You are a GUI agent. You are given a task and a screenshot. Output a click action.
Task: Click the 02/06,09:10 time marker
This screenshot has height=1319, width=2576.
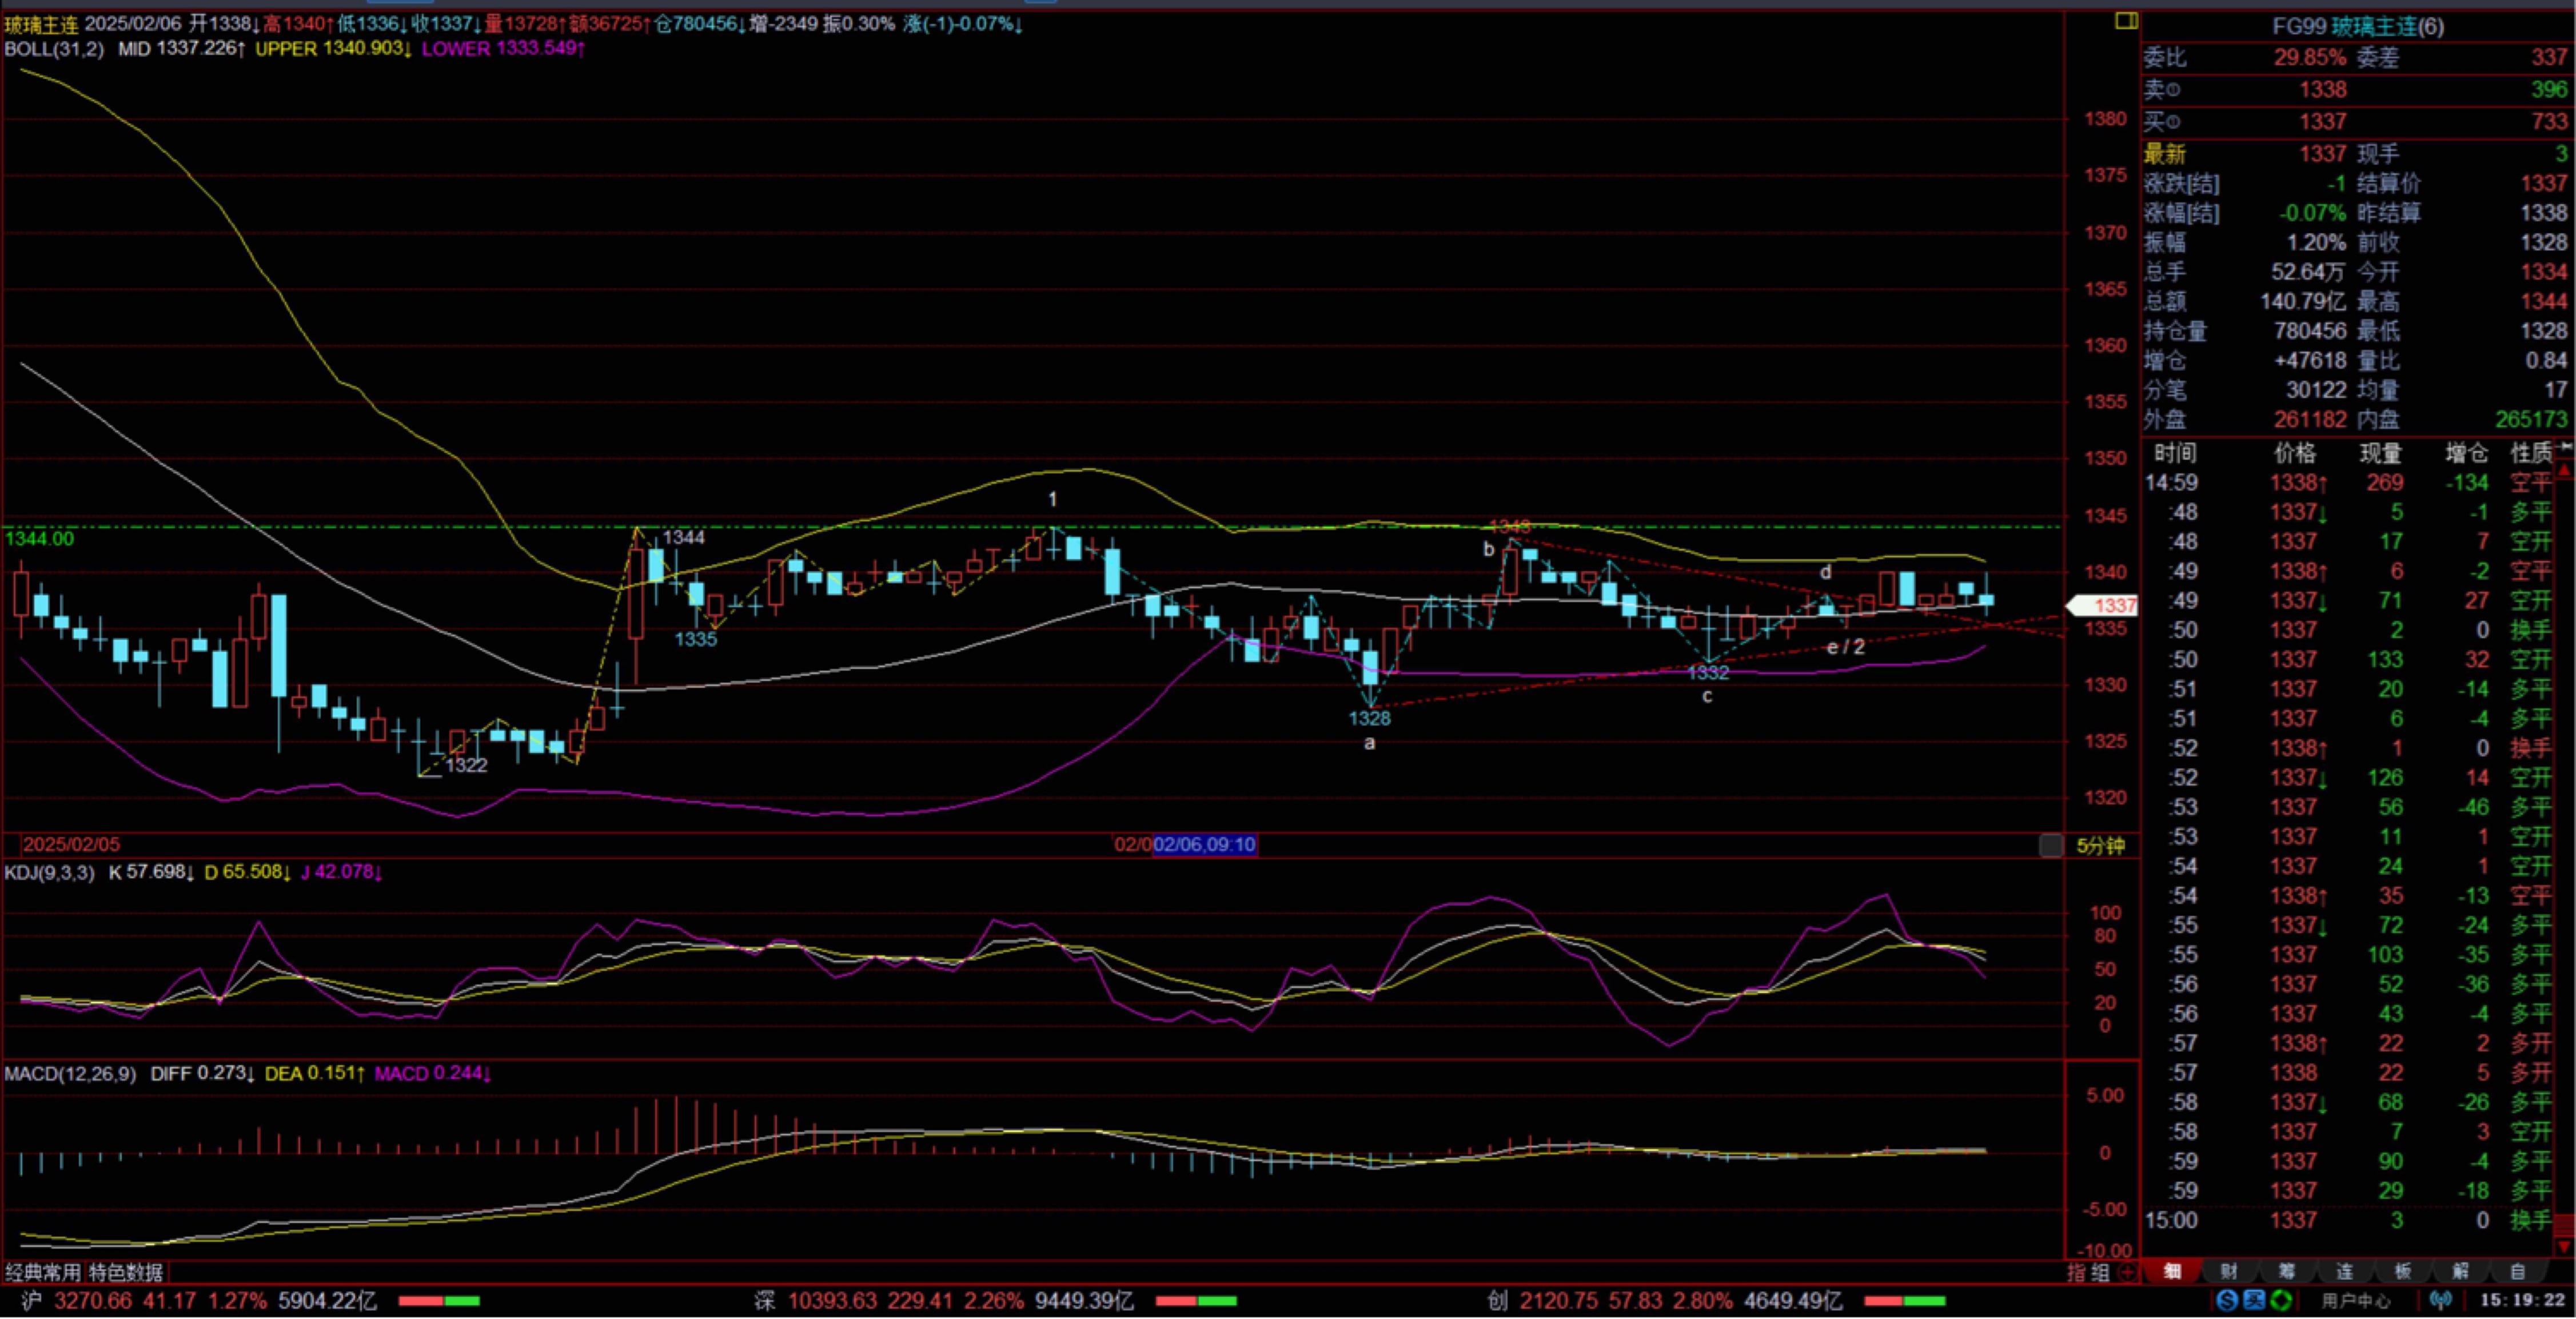tap(1205, 845)
